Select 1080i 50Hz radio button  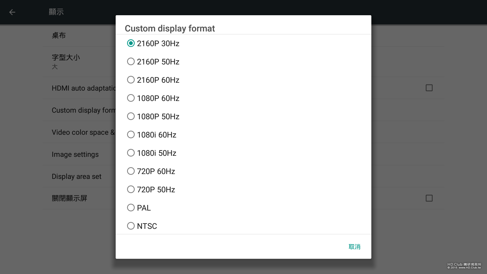(131, 153)
